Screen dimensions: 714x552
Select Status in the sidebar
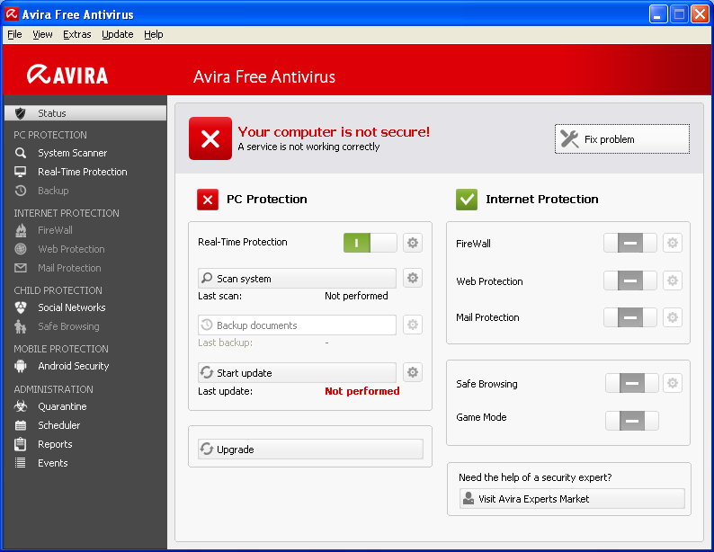85,113
